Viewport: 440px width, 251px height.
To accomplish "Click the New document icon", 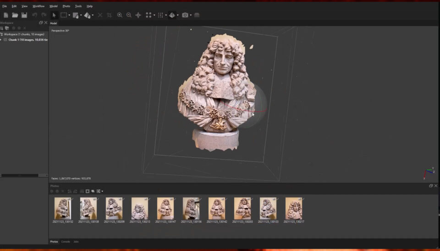I will click(6, 15).
